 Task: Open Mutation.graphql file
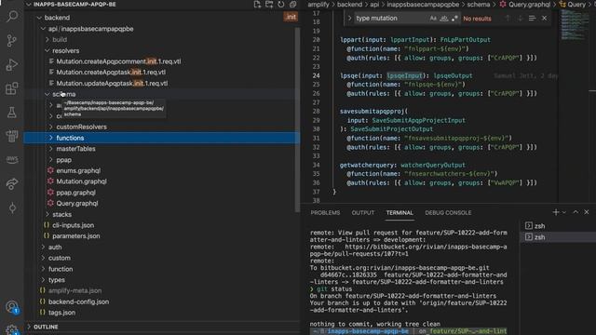point(162,181)
